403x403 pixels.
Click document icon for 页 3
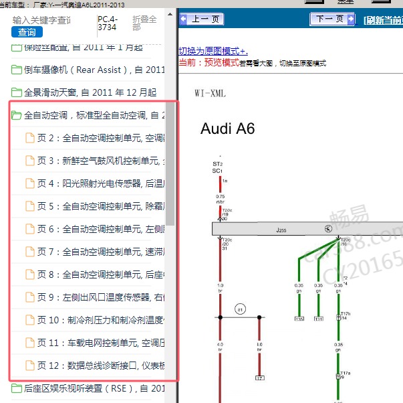pos(30,161)
